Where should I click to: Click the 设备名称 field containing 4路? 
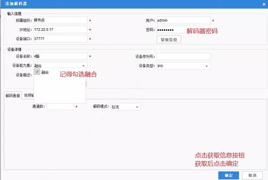click(x=60, y=56)
